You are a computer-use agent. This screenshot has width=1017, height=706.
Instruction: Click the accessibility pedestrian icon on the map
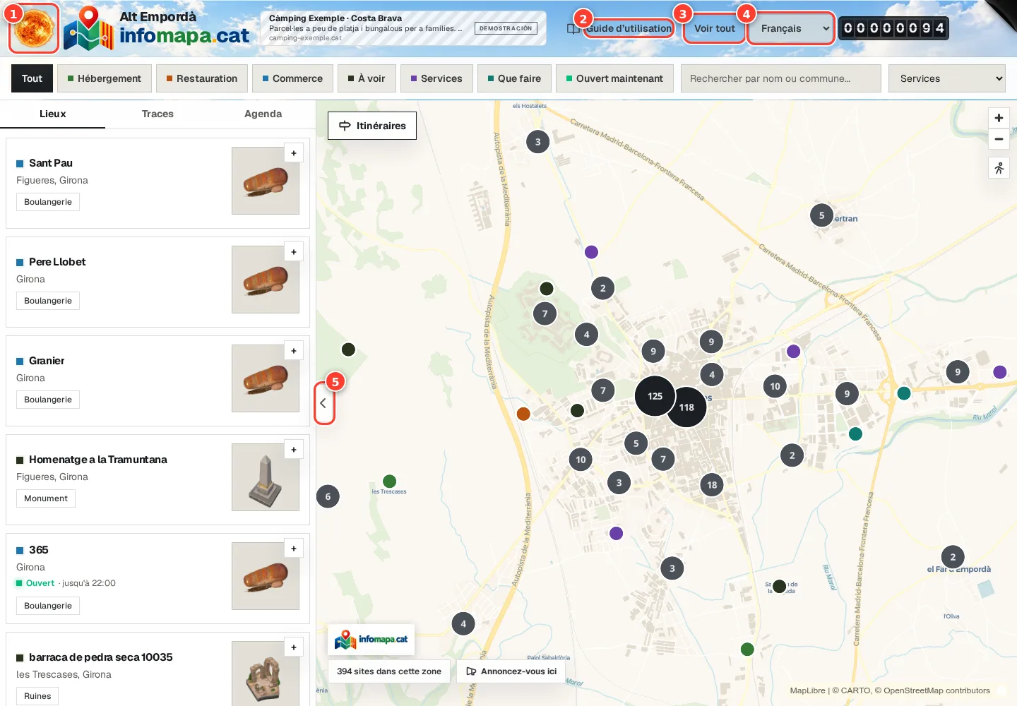pos(999,168)
